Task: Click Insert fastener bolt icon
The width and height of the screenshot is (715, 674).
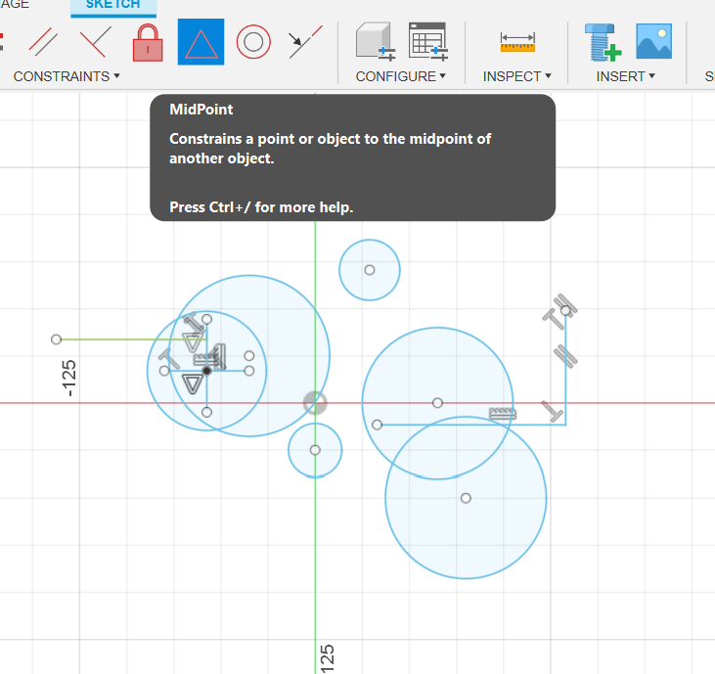Action: (x=603, y=42)
